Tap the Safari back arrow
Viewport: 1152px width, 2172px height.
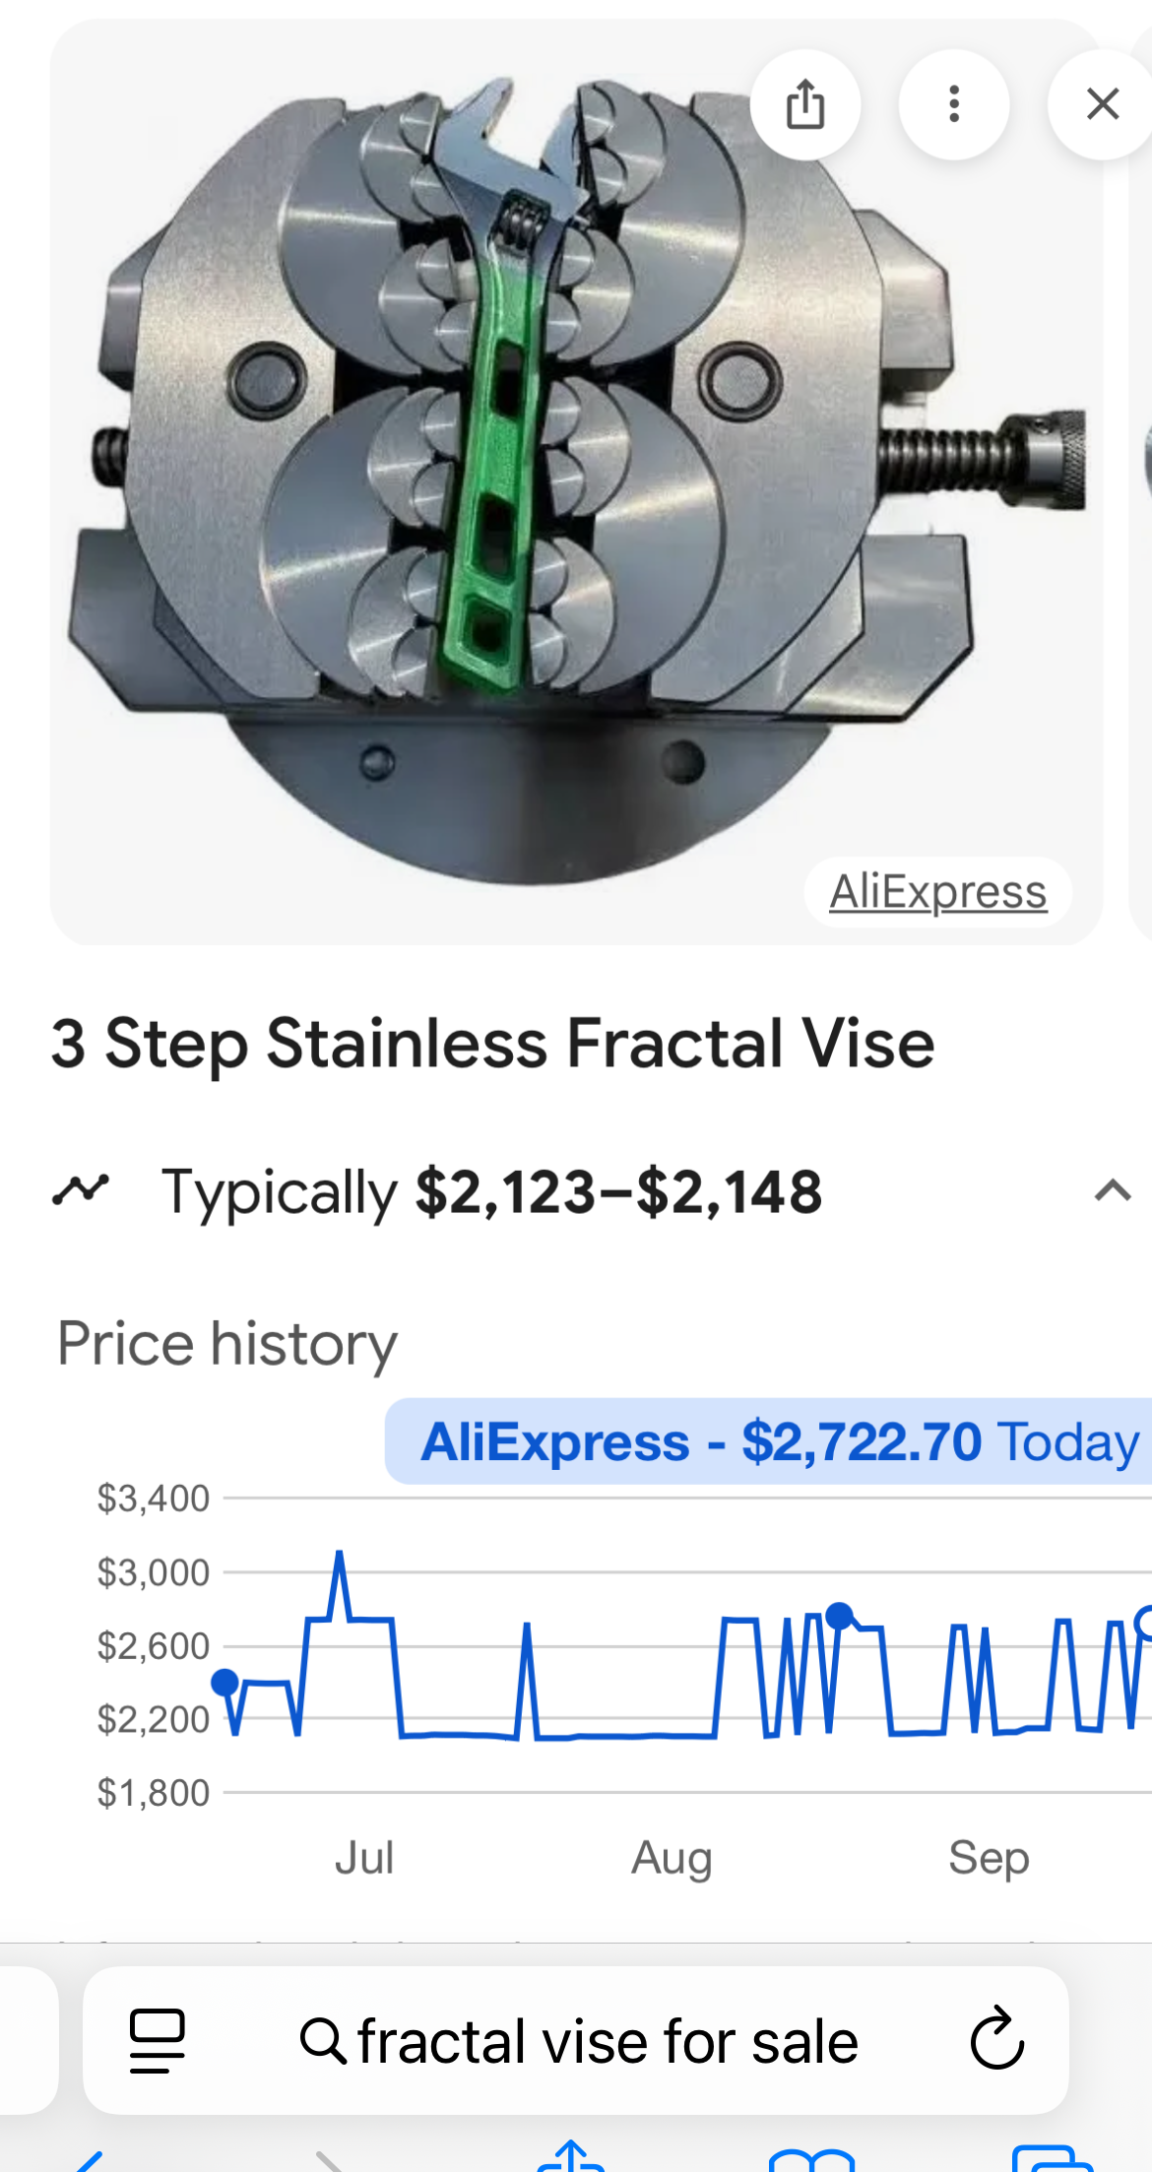pos(89,2162)
